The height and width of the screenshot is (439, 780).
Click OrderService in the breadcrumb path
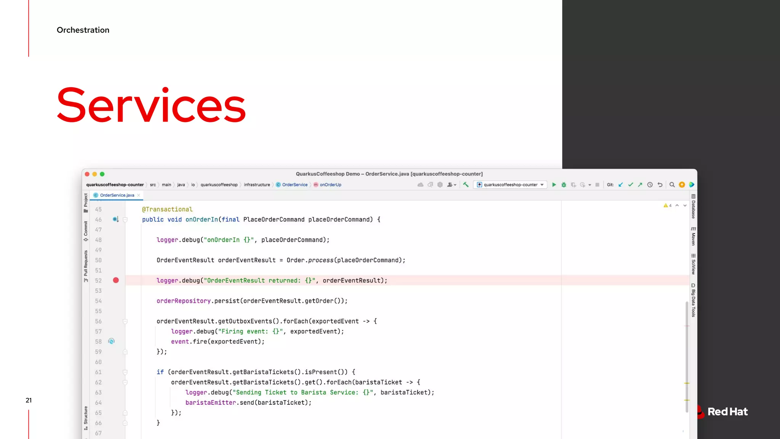[x=295, y=185]
